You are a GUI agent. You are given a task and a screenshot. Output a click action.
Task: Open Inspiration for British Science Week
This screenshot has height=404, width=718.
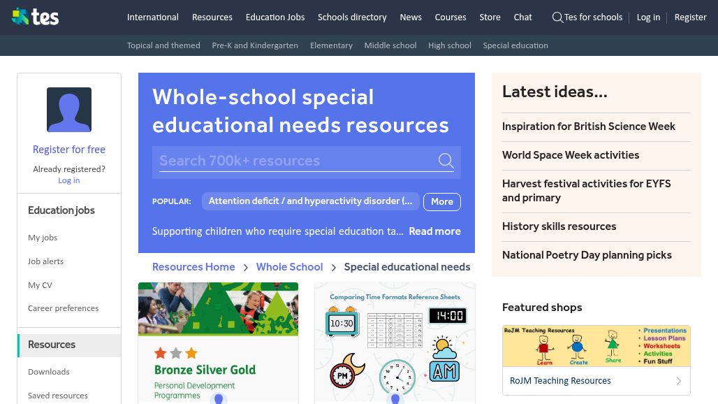tap(588, 127)
